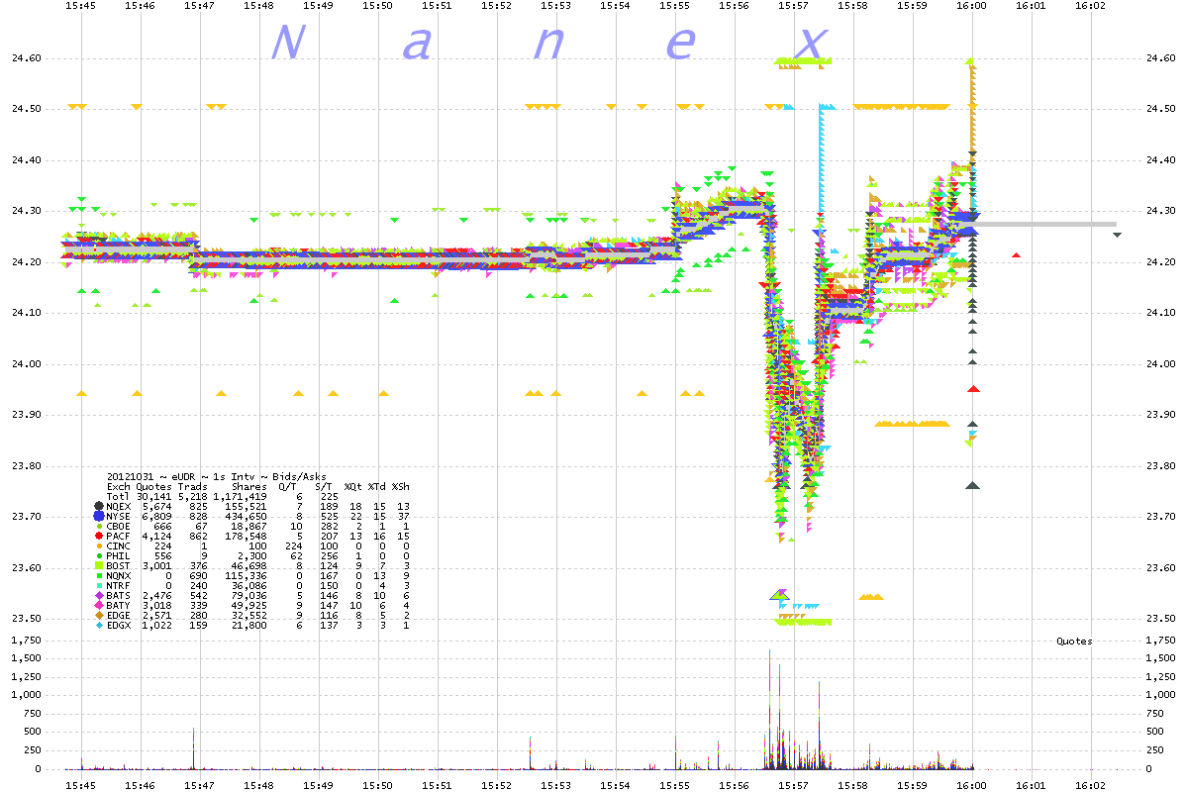The width and height of the screenshot is (1188, 792).
Task: Click NYSE shares value '434,650'
Action: [x=247, y=516]
